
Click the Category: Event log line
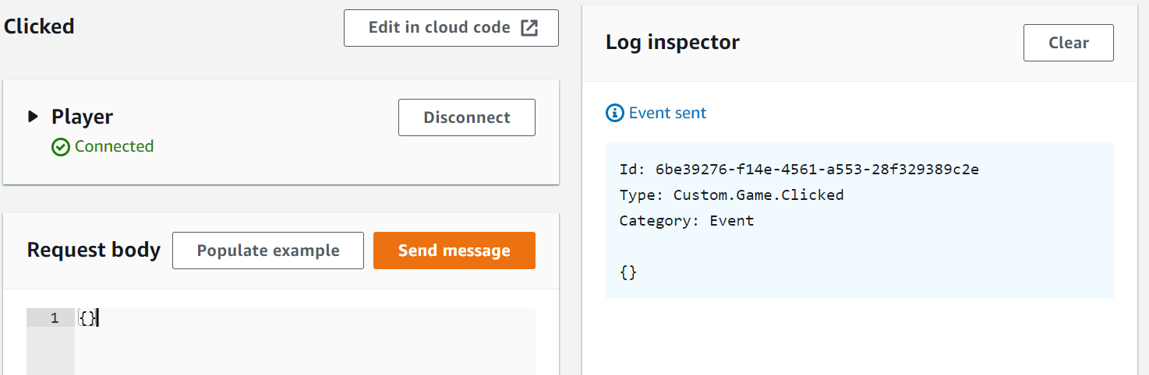686,220
